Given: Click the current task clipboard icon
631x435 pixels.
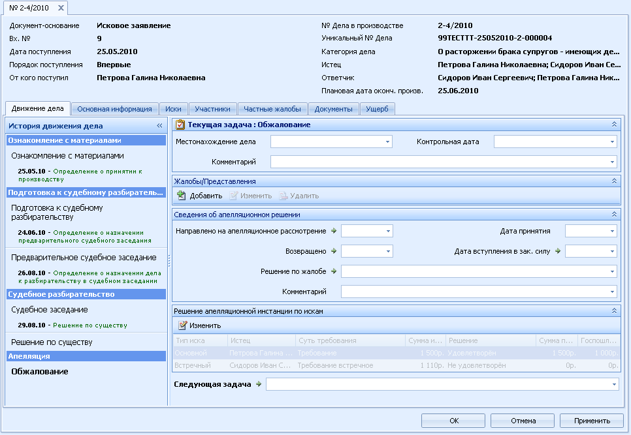Looking at the screenshot, I should pos(180,125).
